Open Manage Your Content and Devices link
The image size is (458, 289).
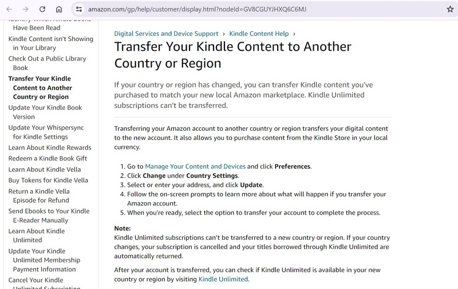[195, 166]
